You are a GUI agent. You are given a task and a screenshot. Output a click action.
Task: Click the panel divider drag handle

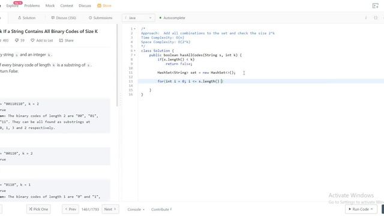pos(120,99)
